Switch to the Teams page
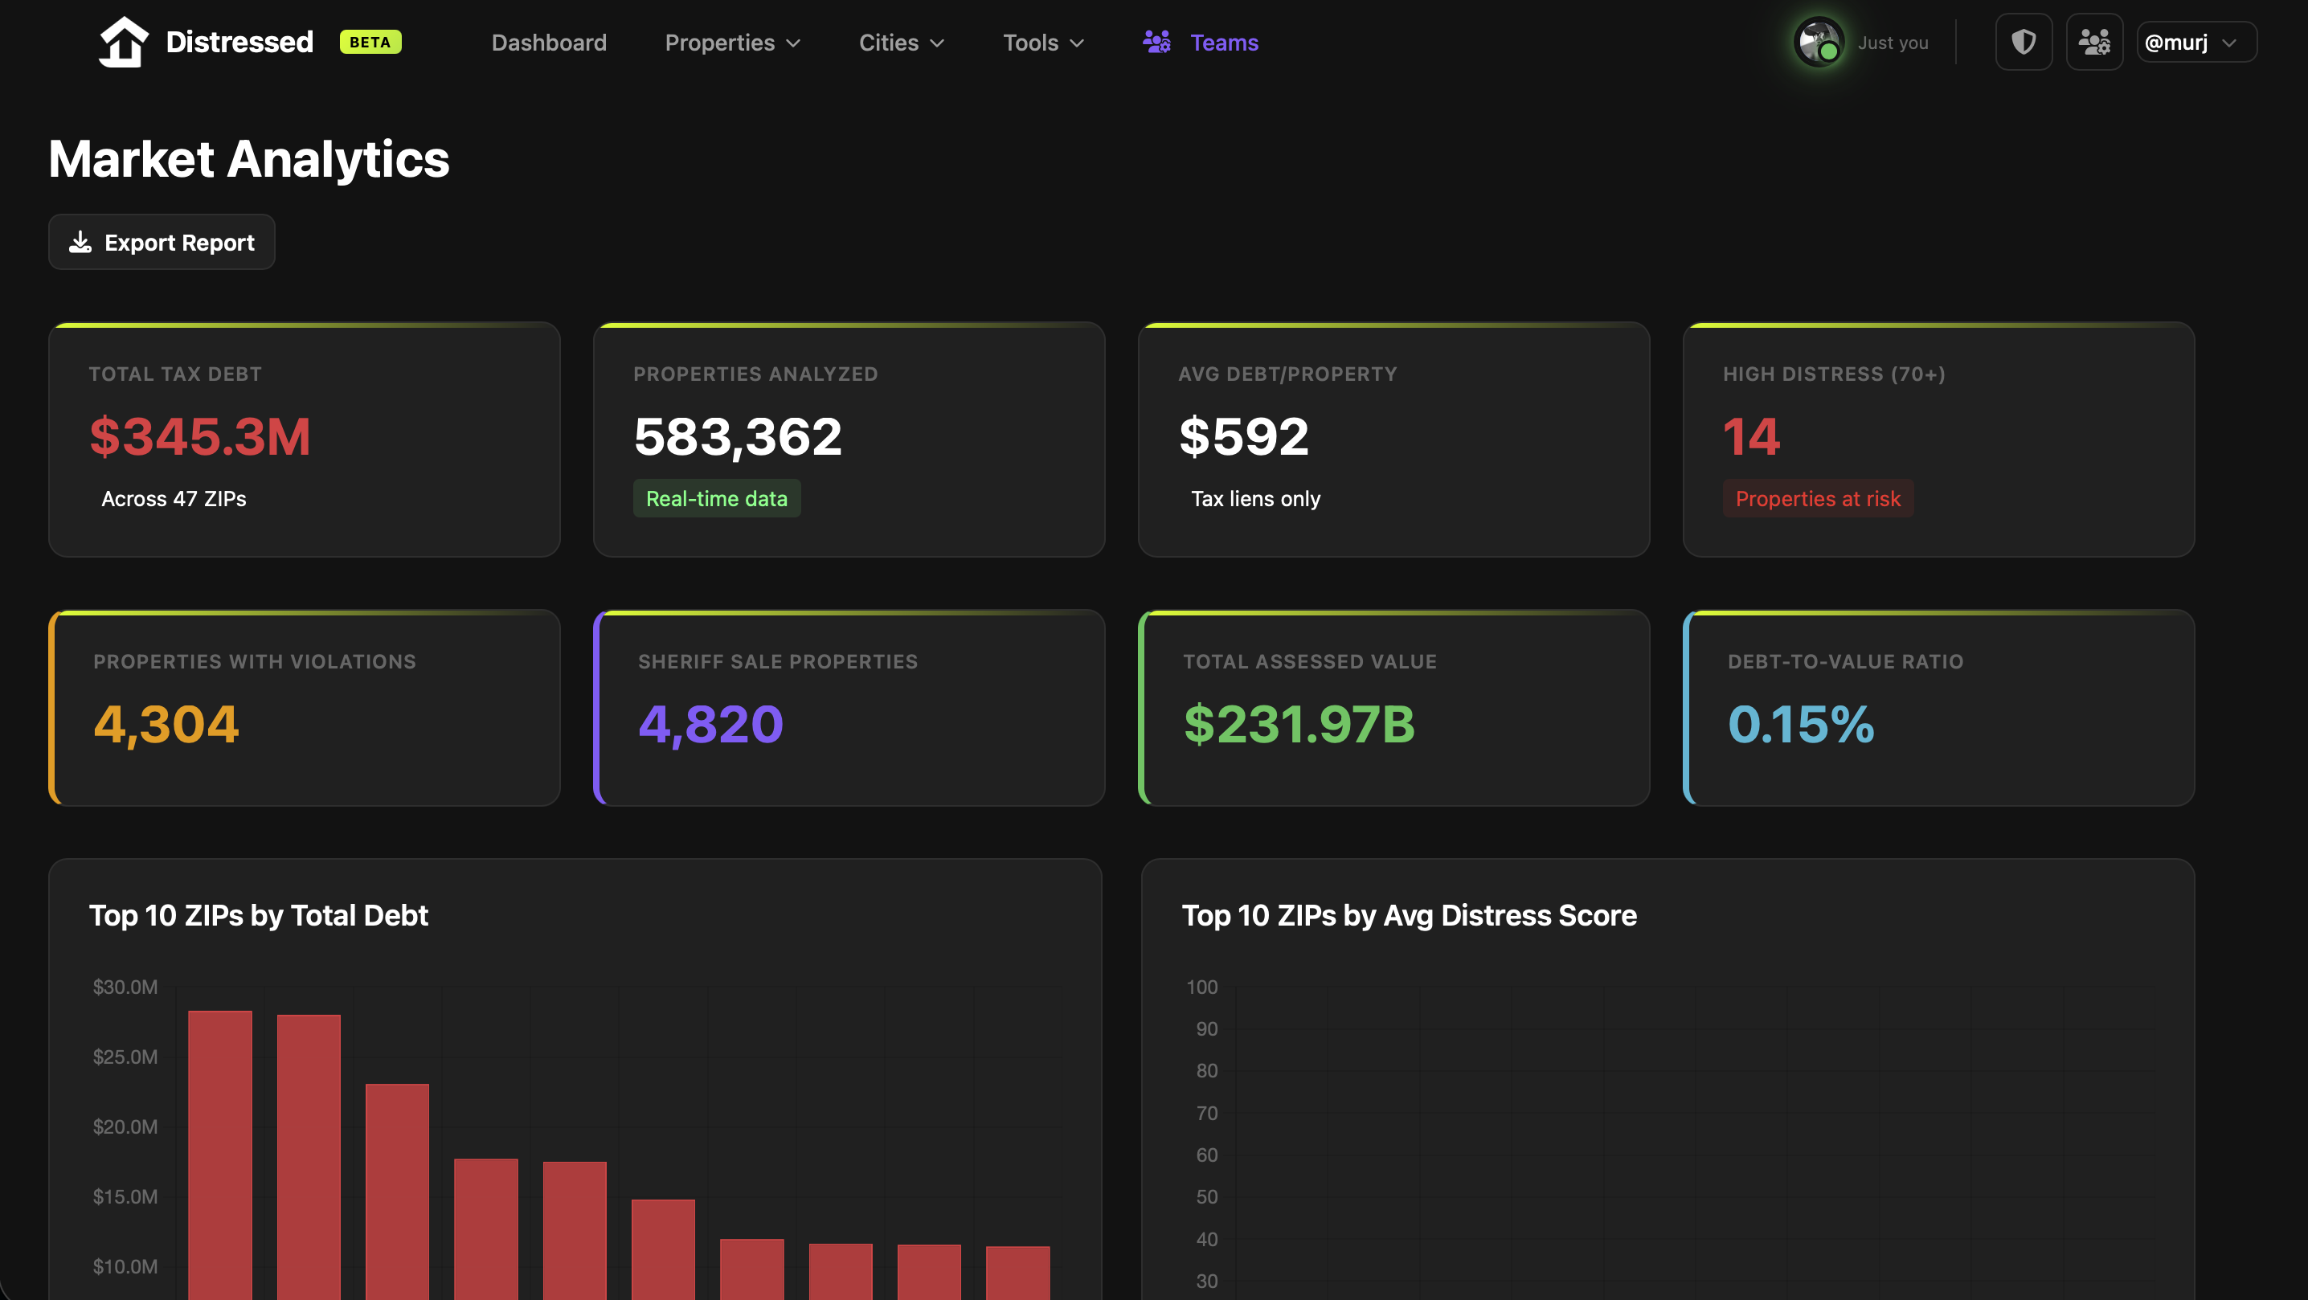 [x=1224, y=42]
